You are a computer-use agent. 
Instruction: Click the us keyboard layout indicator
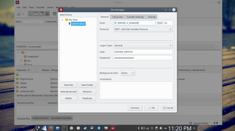click(x=147, y=128)
